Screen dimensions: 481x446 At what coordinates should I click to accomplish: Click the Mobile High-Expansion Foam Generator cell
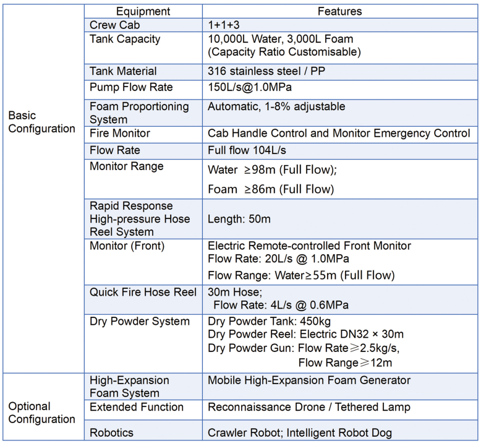coord(340,387)
